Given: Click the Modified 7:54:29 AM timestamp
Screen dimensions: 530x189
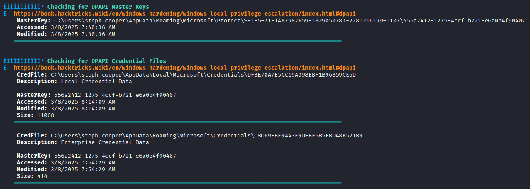Looking at the screenshot, I should pos(83,169).
